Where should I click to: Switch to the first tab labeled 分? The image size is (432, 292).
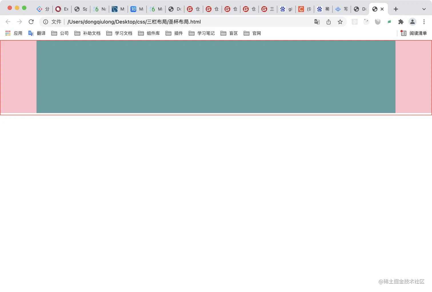pyautogui.click(x=43, y=9)
